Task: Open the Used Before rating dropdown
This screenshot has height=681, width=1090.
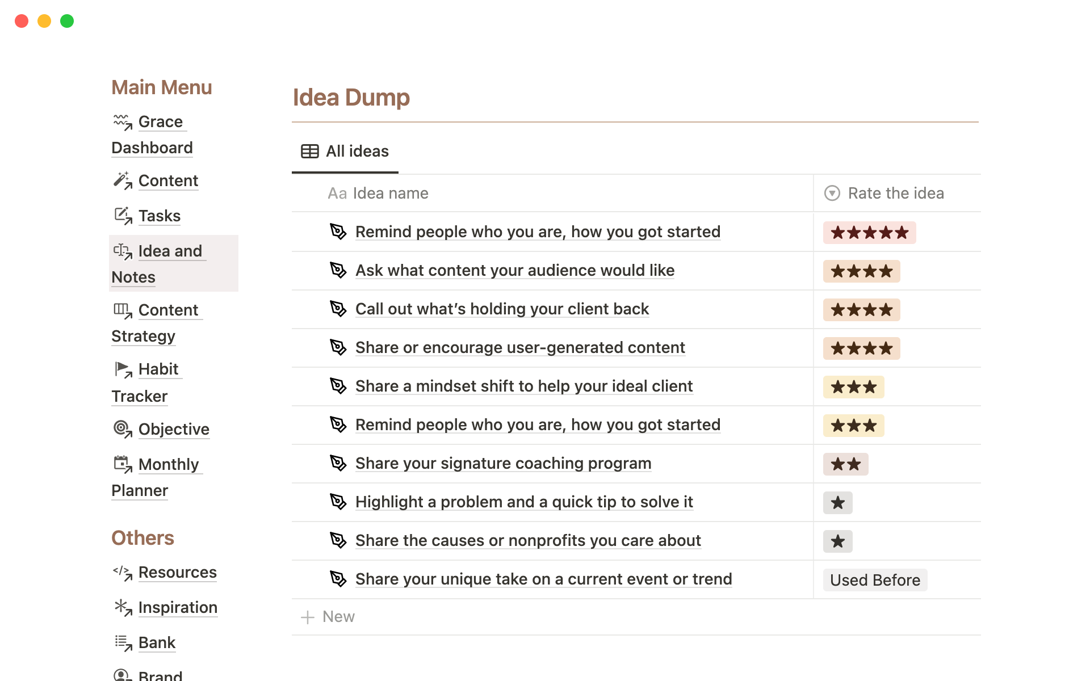Action: point(875,580)
